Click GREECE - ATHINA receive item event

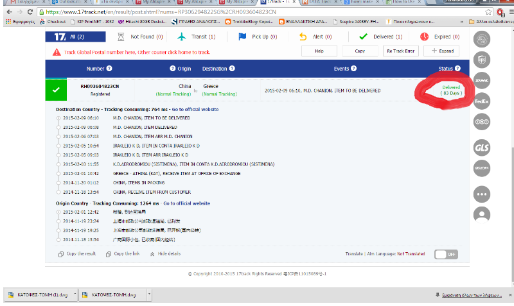click(177, 173)
